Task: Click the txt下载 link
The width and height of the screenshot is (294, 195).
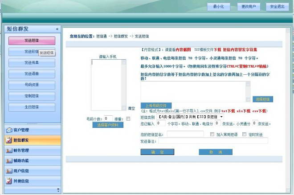Action: (228, 111)
